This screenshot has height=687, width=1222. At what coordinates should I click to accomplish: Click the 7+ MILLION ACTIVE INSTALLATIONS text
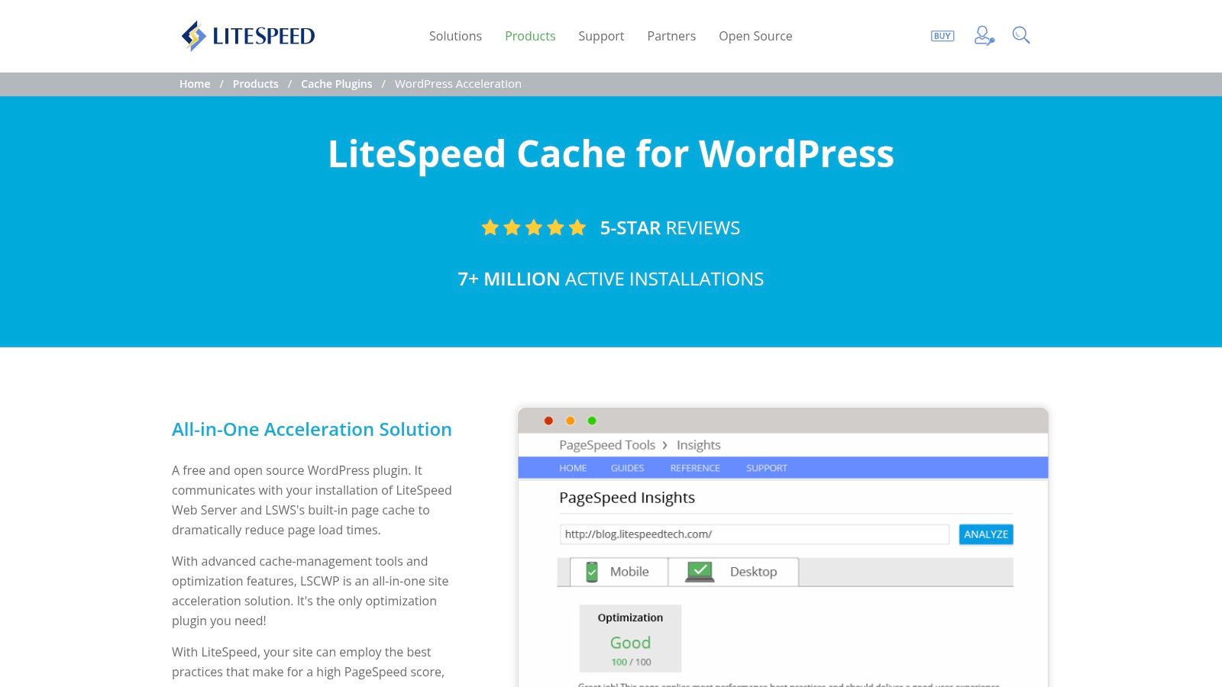coord(611,279)
